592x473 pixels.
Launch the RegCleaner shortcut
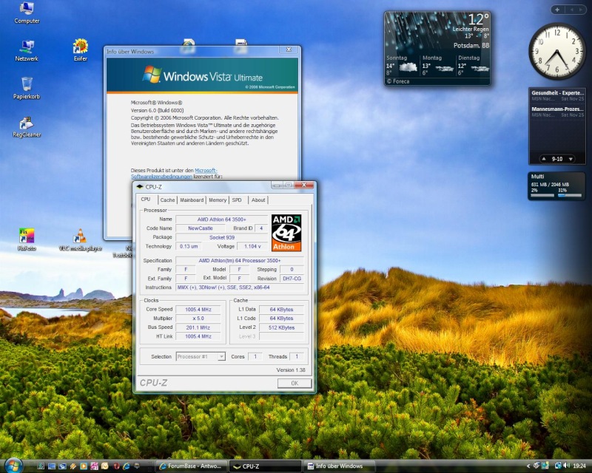pyautogui.click(x=27, y=126)
